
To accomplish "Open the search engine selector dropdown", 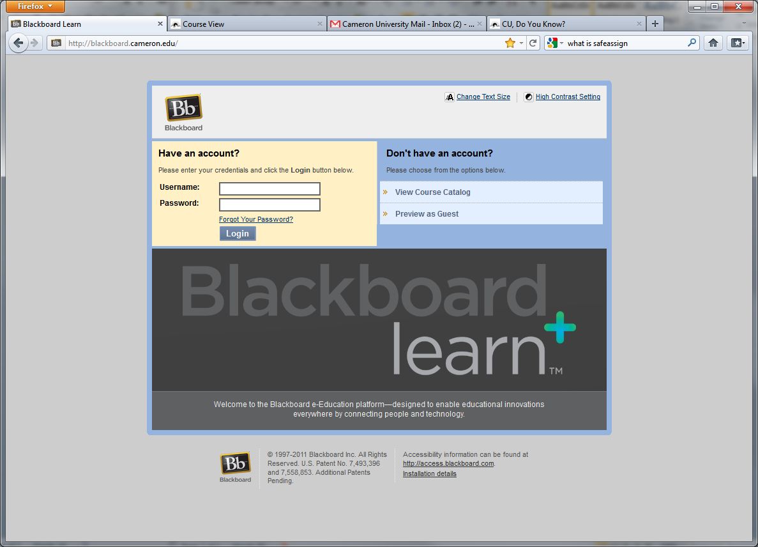I will (555, 43).
